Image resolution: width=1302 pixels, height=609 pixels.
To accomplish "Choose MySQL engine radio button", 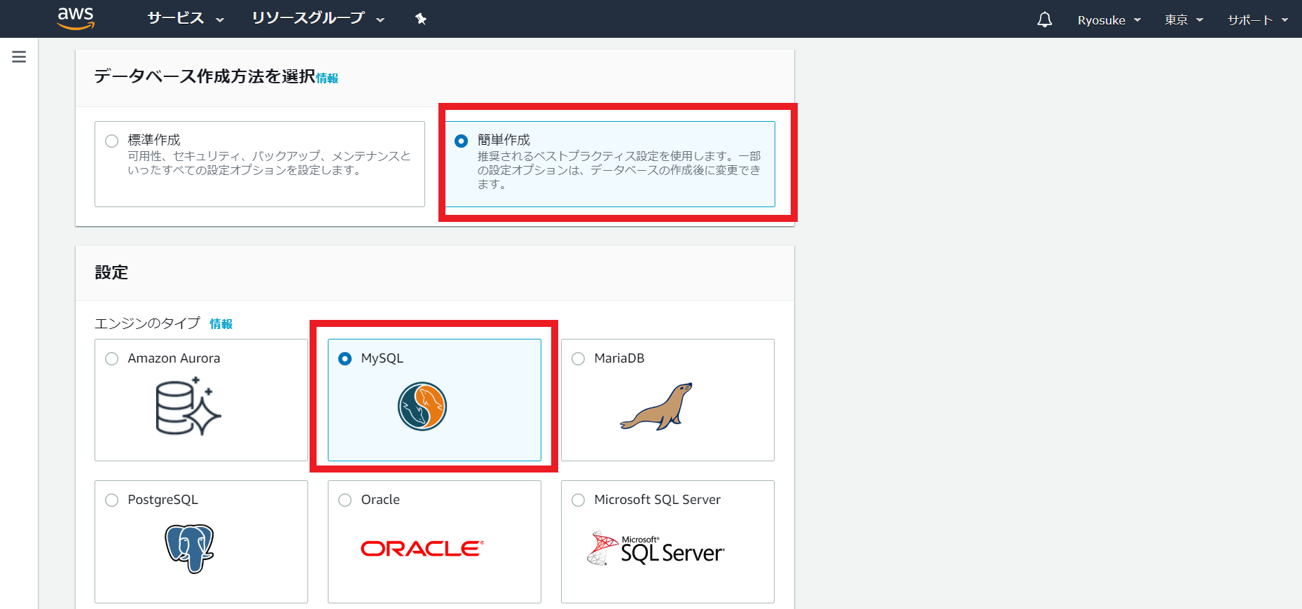I will [x=345, y=358].
